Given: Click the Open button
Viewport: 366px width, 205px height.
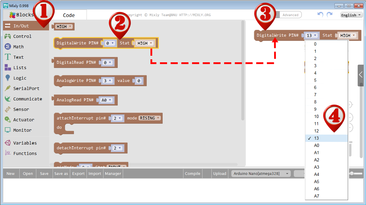Looking at the screenshot, I should (x=28, y=174).
